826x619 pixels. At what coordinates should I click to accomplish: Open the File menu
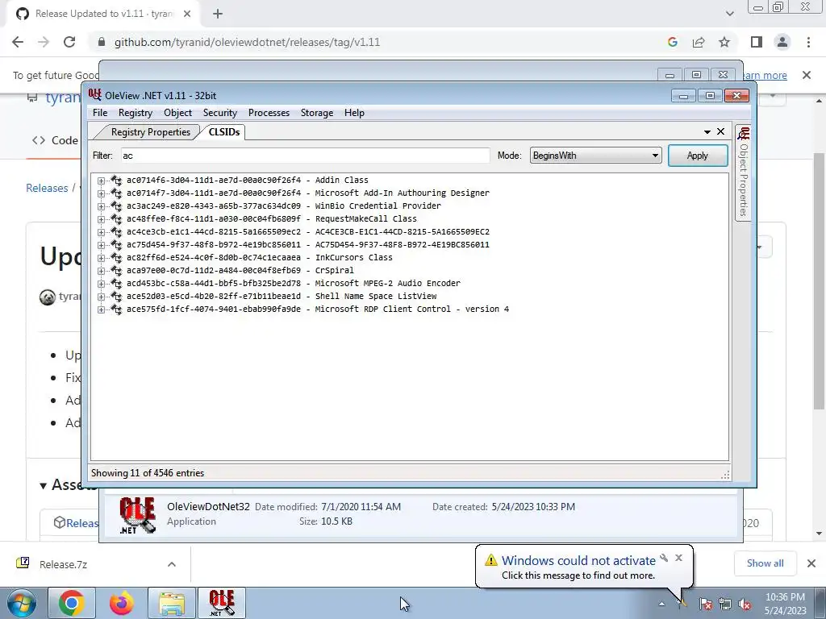click(100, 113)
